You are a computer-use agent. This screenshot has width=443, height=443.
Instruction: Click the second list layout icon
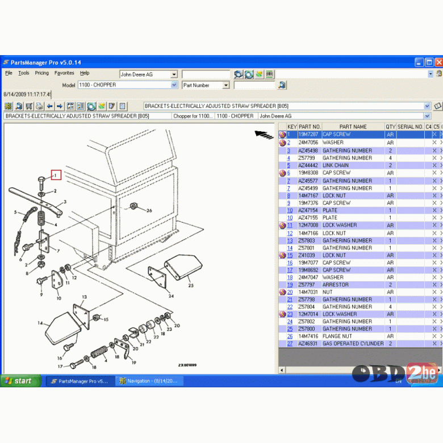81,106
